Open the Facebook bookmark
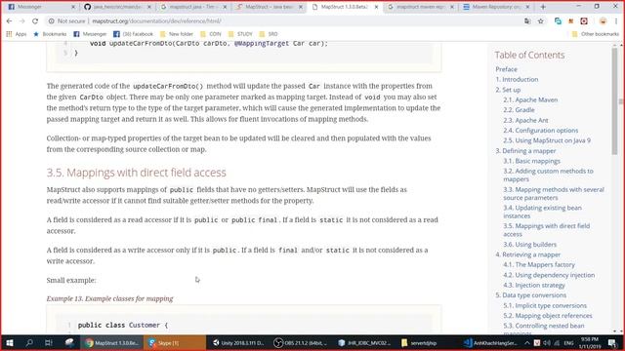Viewport: 625px width, 351px height. coord(133,34)
